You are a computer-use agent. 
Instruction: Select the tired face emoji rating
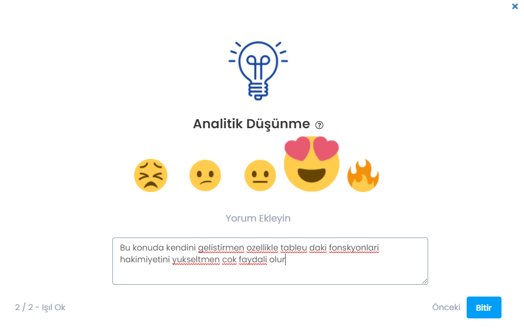tap(151, 175)
